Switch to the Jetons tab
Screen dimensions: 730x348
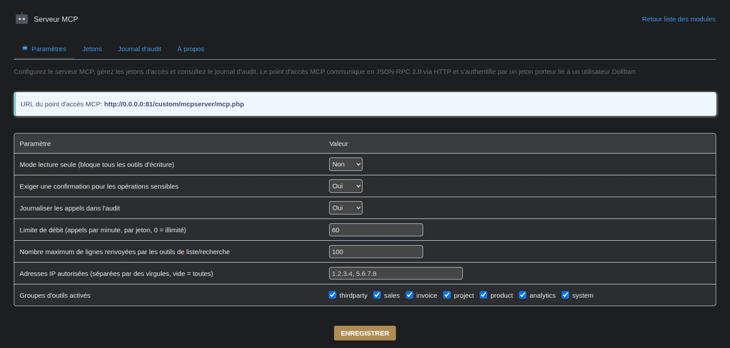(92, 49)
